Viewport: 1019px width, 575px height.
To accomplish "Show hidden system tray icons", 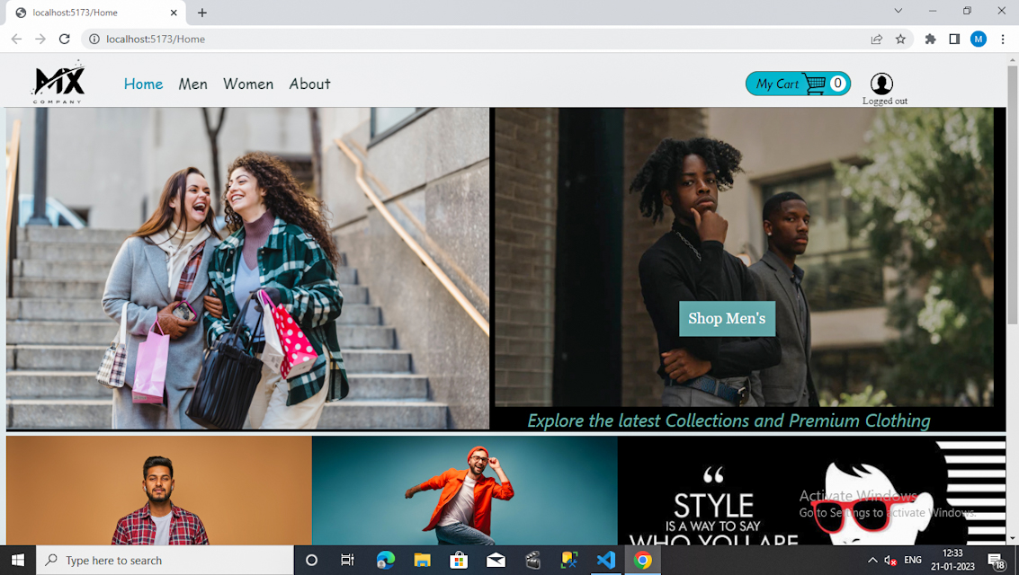I will pyautogui.click(x=872, y=560).
